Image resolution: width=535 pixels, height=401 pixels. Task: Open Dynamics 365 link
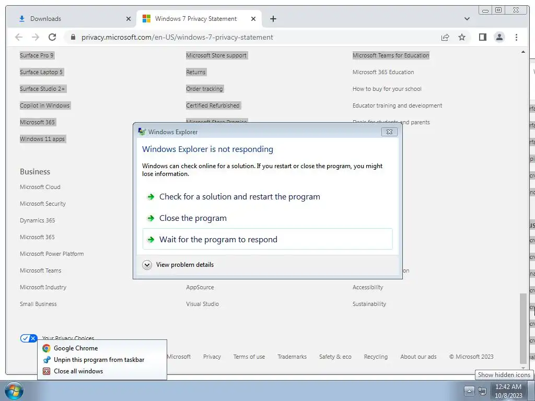pyautogui.click(x=37, y=220)
